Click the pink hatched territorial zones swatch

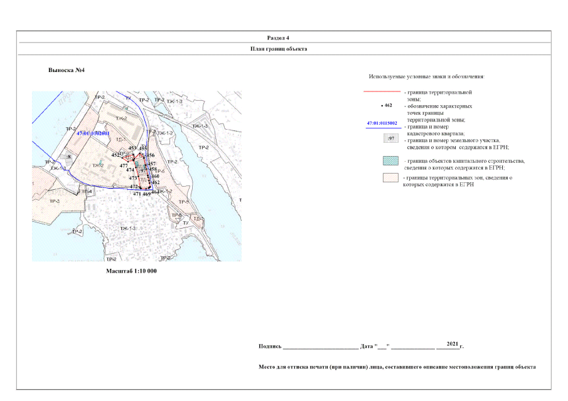[x=390, y=179]
